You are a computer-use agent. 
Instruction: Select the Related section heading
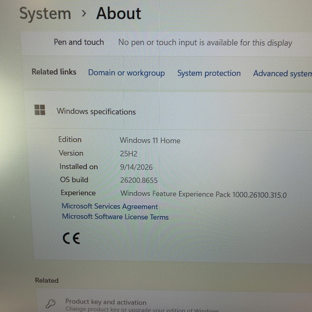pos(47,280)
